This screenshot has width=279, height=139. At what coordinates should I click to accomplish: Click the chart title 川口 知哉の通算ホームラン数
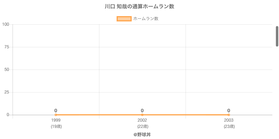(139, 7)
